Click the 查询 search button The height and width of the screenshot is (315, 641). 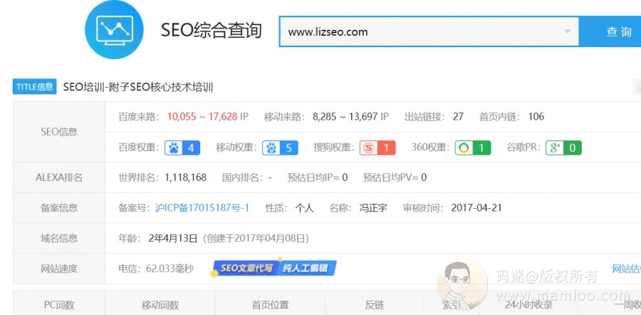[617, 32]
